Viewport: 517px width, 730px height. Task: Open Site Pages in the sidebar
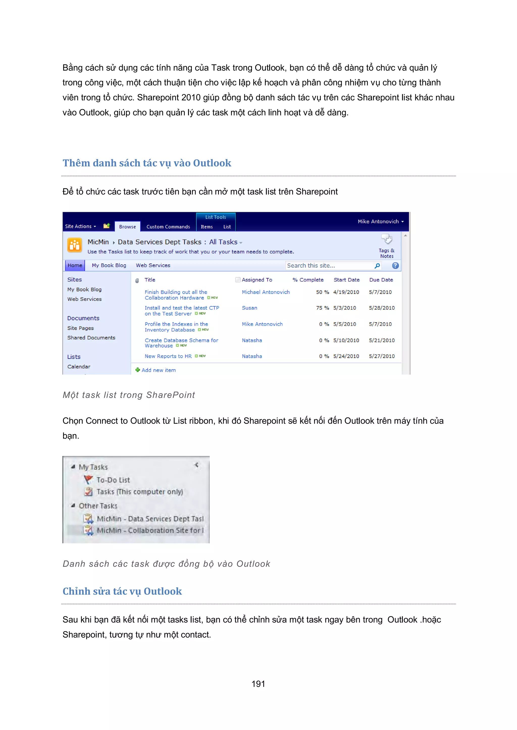point(80,328)
